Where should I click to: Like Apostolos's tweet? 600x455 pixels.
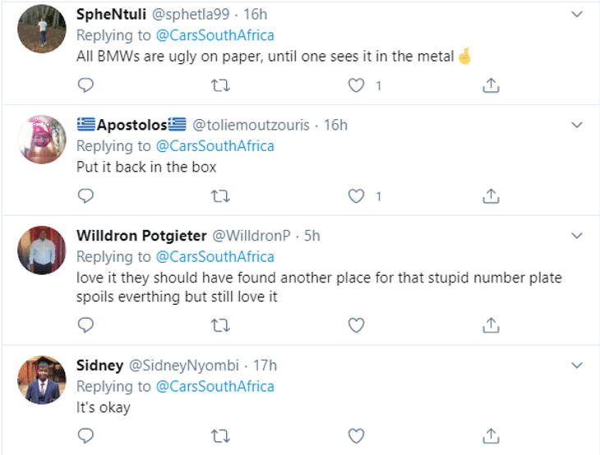[355, 195]
